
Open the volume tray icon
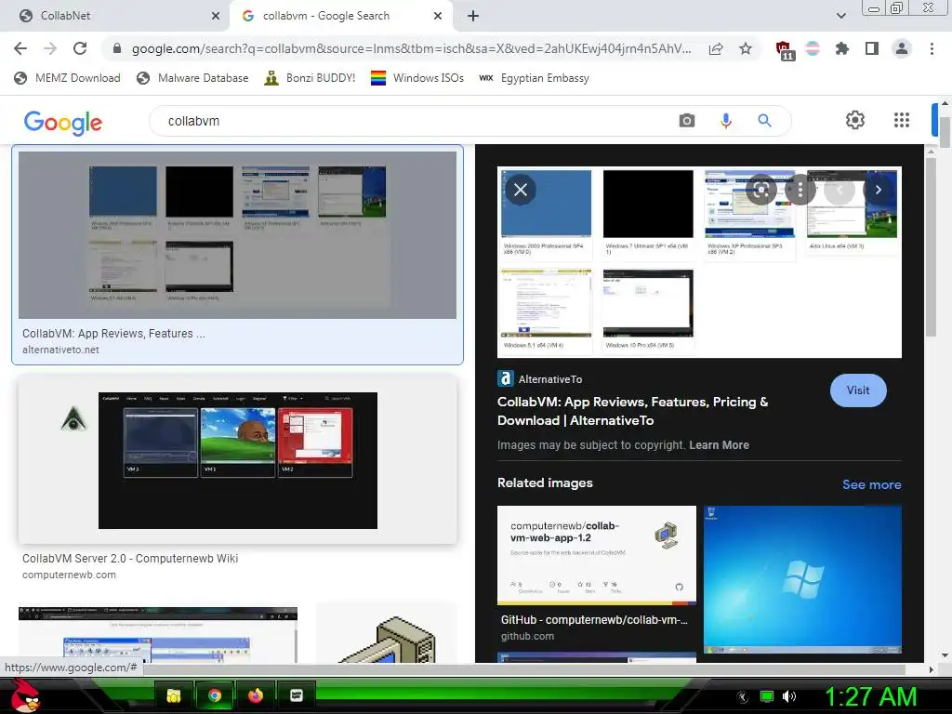(789, 696)
